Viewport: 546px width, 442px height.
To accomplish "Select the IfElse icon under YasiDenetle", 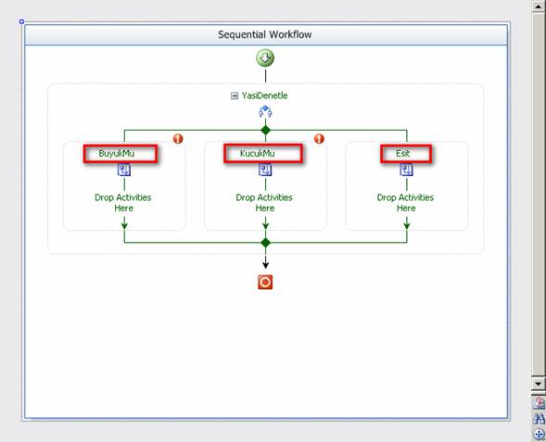I will [x=265, y=111].
